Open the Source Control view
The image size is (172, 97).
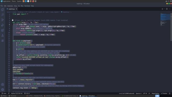click(x=2, y=20)
